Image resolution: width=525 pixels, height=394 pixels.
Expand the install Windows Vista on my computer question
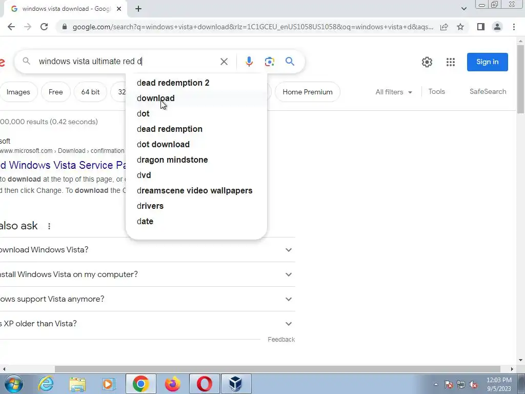[147, 274]
